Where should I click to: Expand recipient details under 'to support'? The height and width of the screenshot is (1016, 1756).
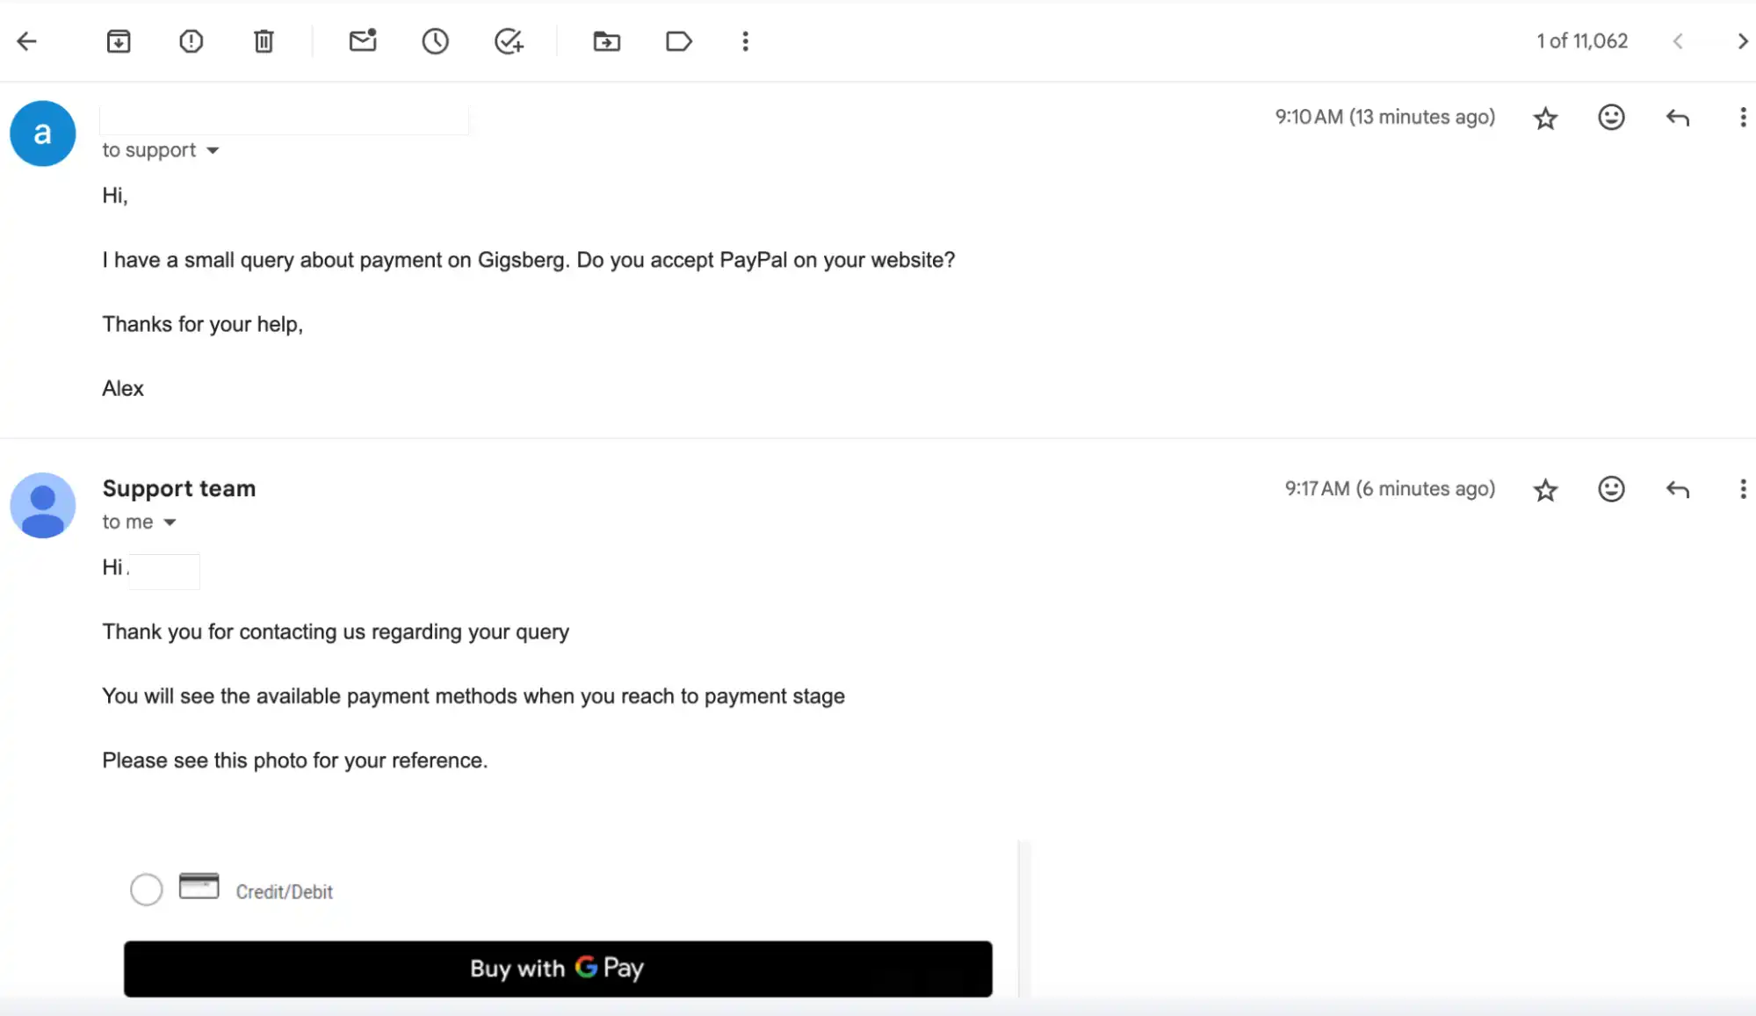213,150
